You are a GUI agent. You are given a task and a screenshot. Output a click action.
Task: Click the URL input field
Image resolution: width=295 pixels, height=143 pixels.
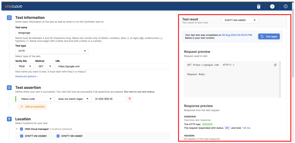112,66
